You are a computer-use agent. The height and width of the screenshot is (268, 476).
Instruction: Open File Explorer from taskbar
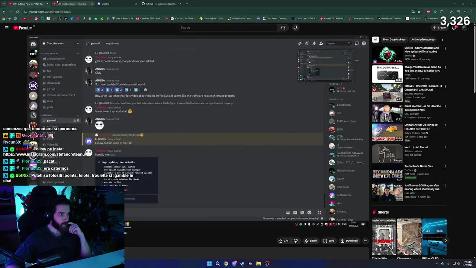coord(258,264)
